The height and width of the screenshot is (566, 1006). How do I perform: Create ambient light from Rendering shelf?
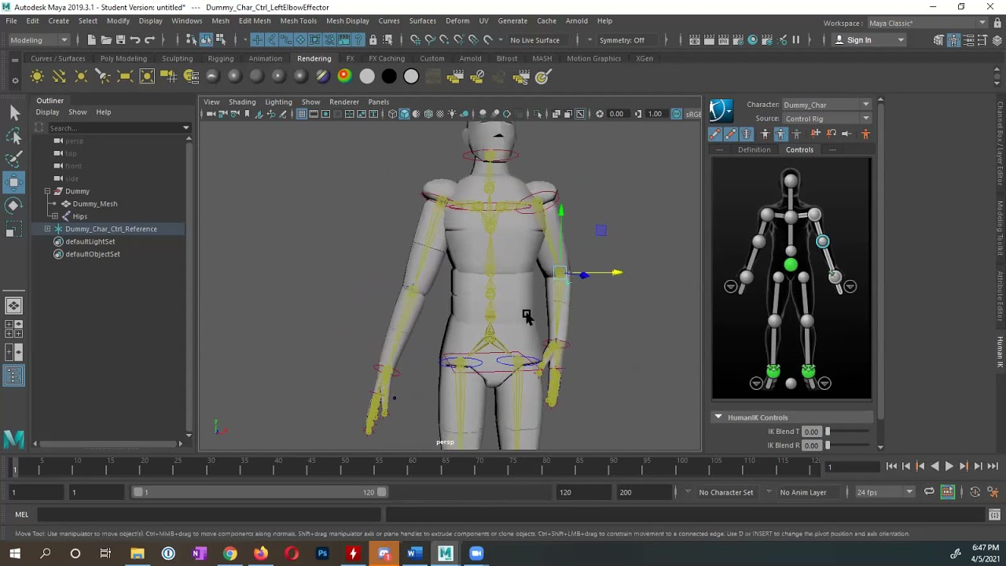37,76
